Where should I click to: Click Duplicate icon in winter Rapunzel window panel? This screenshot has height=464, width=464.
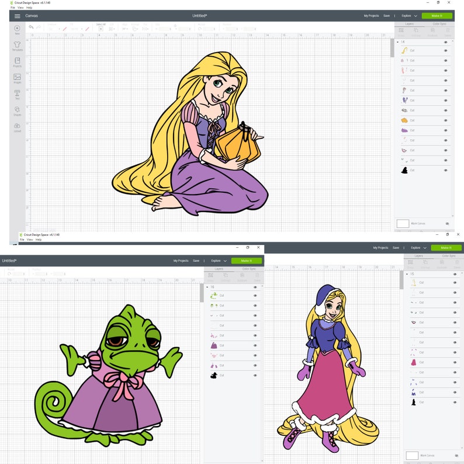442,262
